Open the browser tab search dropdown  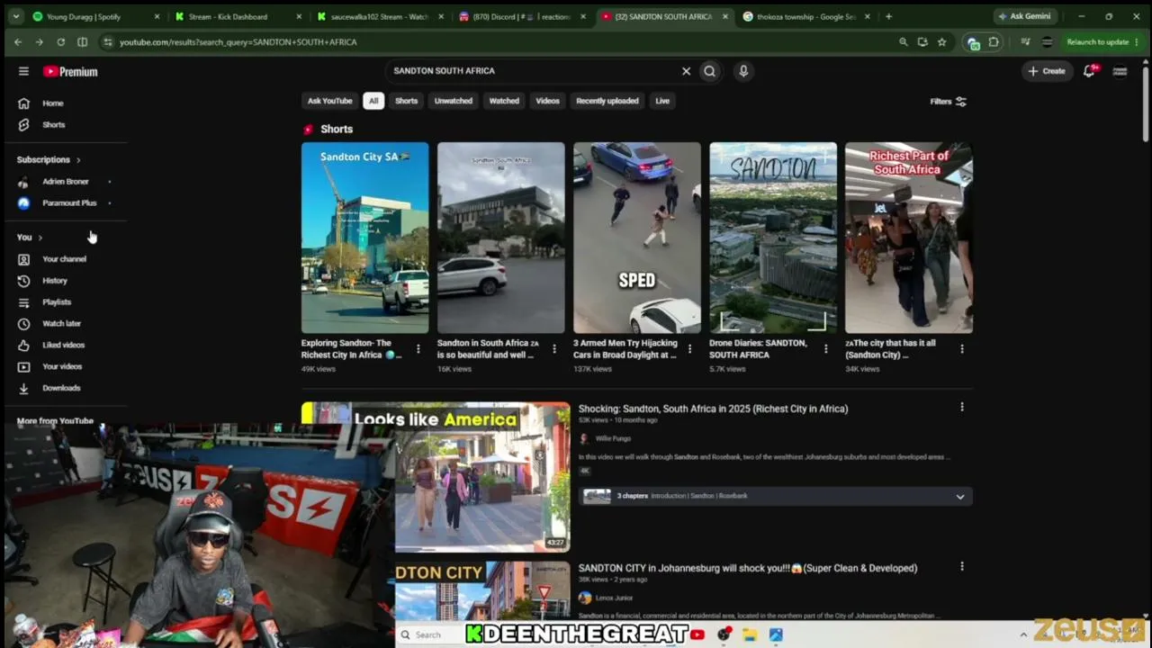click(x=15, y=16)
